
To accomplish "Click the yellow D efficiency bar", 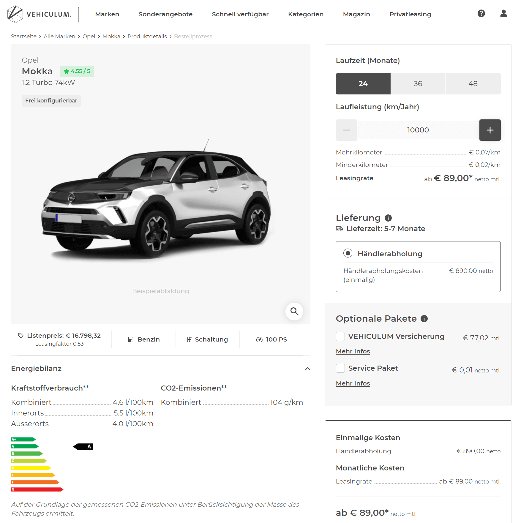I will (x=31, y=468).
